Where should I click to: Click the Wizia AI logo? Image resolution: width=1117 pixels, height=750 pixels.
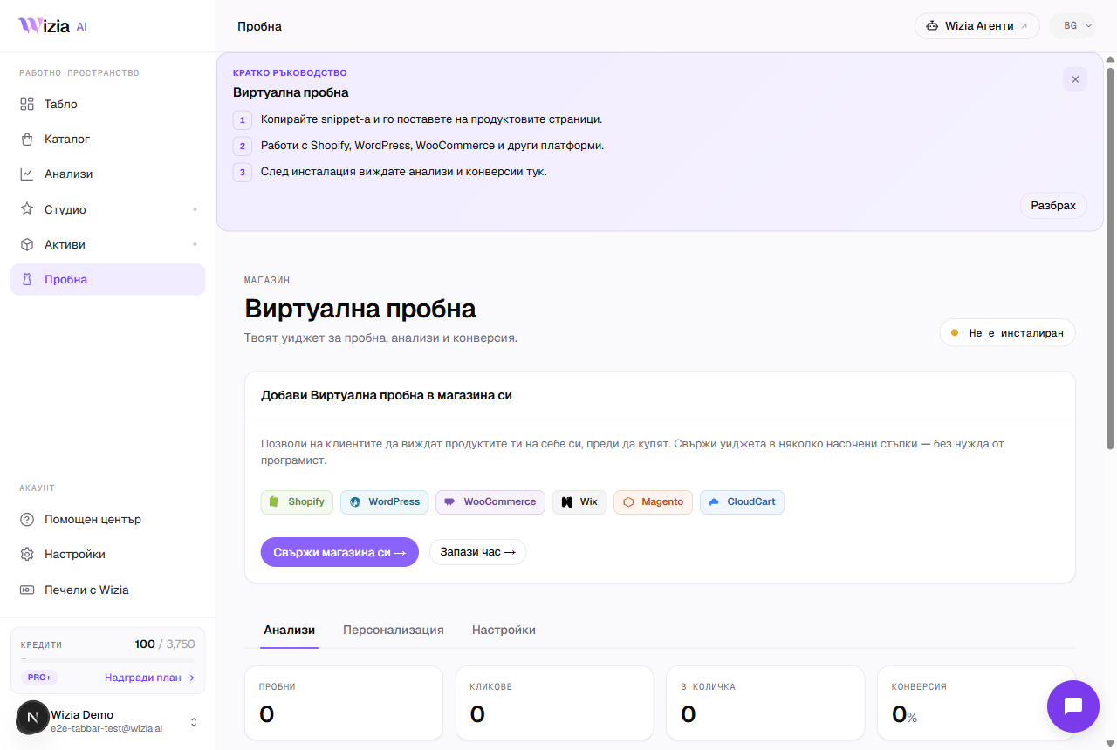(52, 26)
